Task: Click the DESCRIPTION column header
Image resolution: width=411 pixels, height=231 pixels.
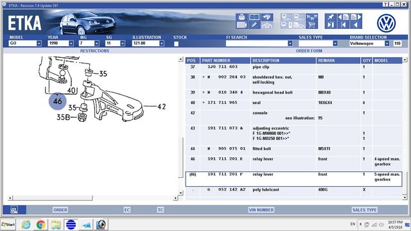Action: tap(283, 60)
